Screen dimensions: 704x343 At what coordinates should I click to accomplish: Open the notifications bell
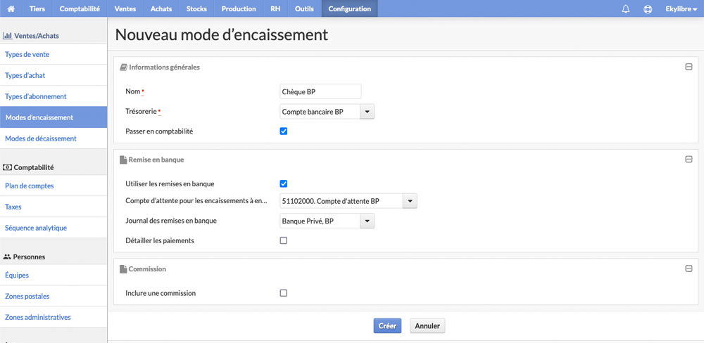(x=625, y=9)
